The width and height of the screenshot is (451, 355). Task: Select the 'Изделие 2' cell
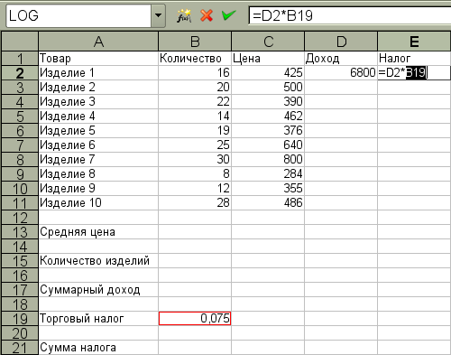(x=98, y=88)
